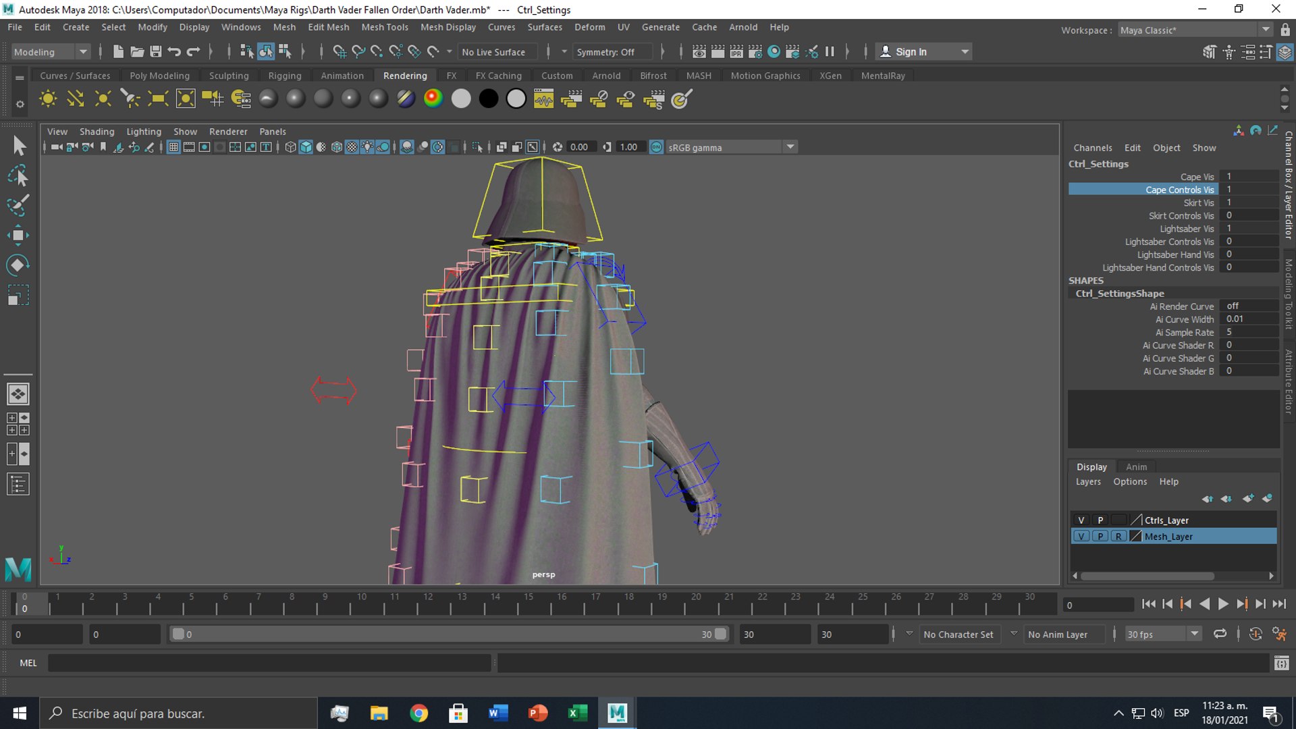
Task: Click No Live Surface field
Action: point(497,52)
